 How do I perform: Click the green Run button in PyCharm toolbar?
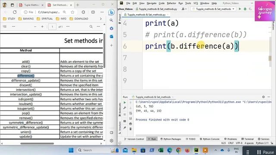tap(240, 9)
